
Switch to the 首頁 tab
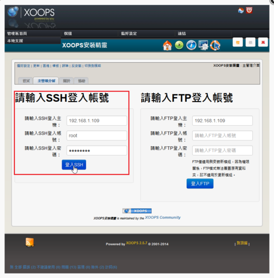coord(26,81)
